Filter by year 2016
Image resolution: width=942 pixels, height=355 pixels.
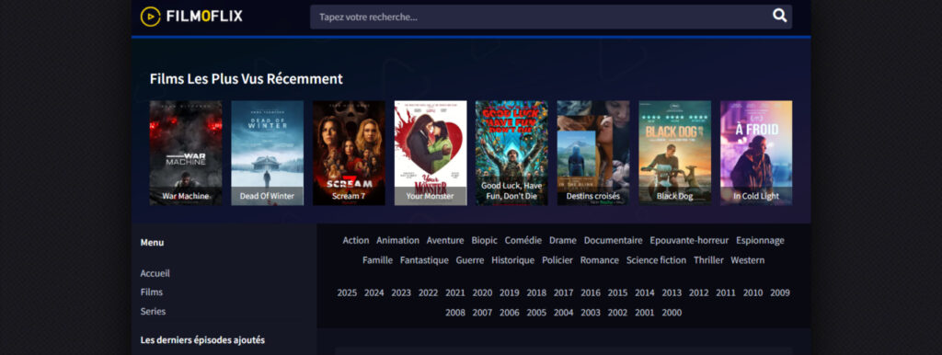(x=591, y=293)
